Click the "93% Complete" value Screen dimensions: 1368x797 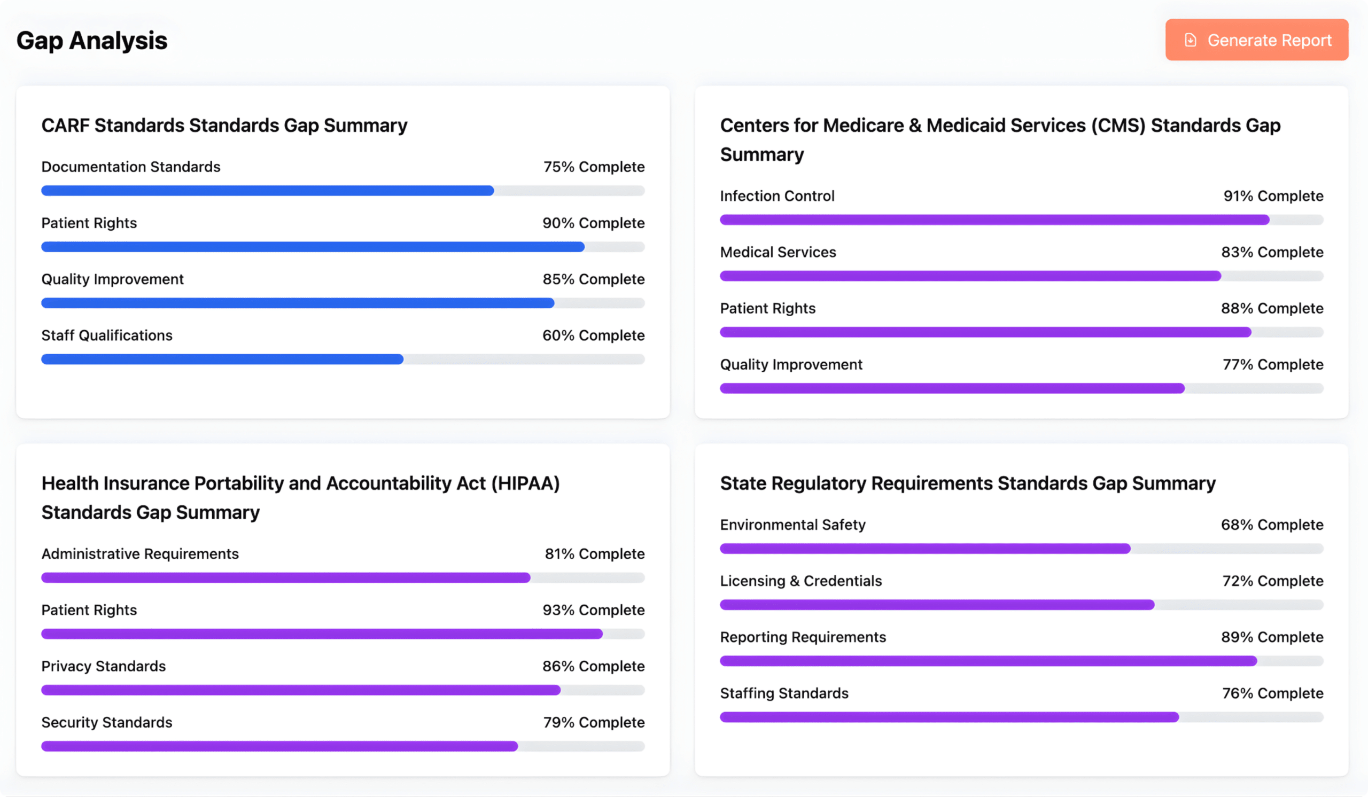pos(594,611)
